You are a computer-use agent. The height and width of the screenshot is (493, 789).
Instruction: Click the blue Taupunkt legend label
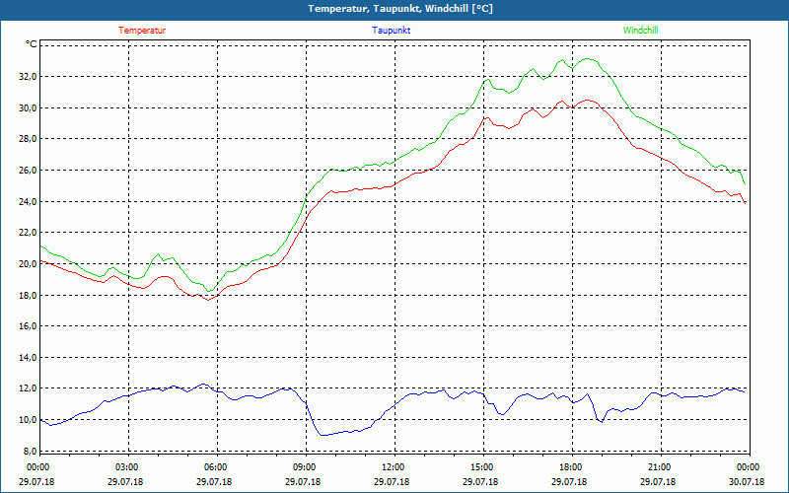391,31
